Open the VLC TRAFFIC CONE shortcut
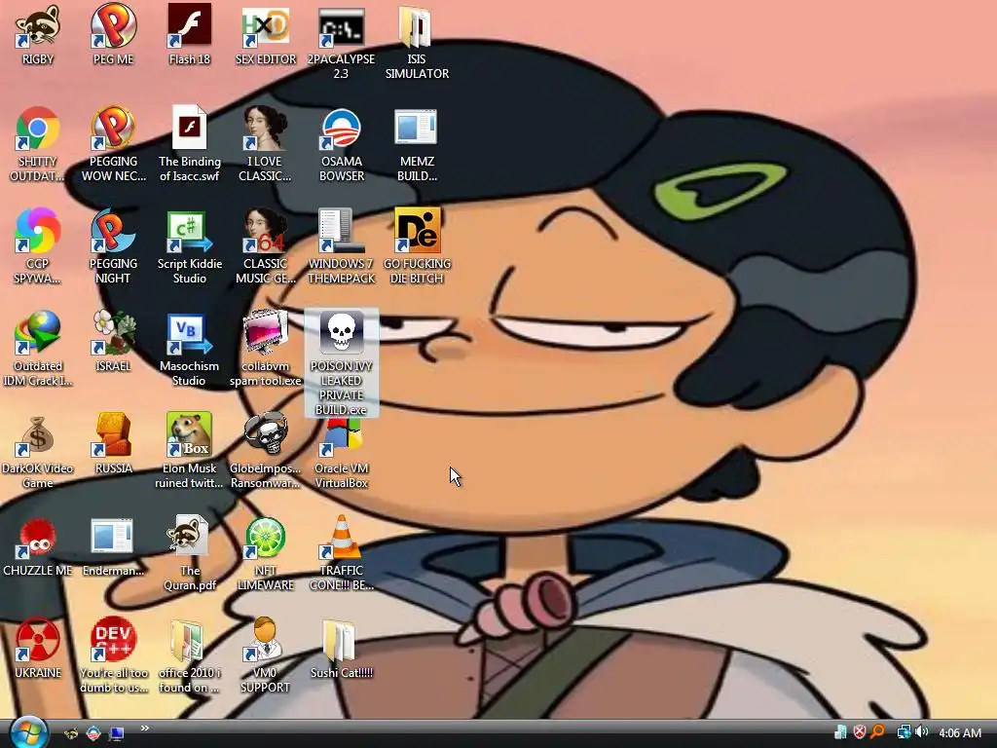997x748 pixels. coord(342,538)
